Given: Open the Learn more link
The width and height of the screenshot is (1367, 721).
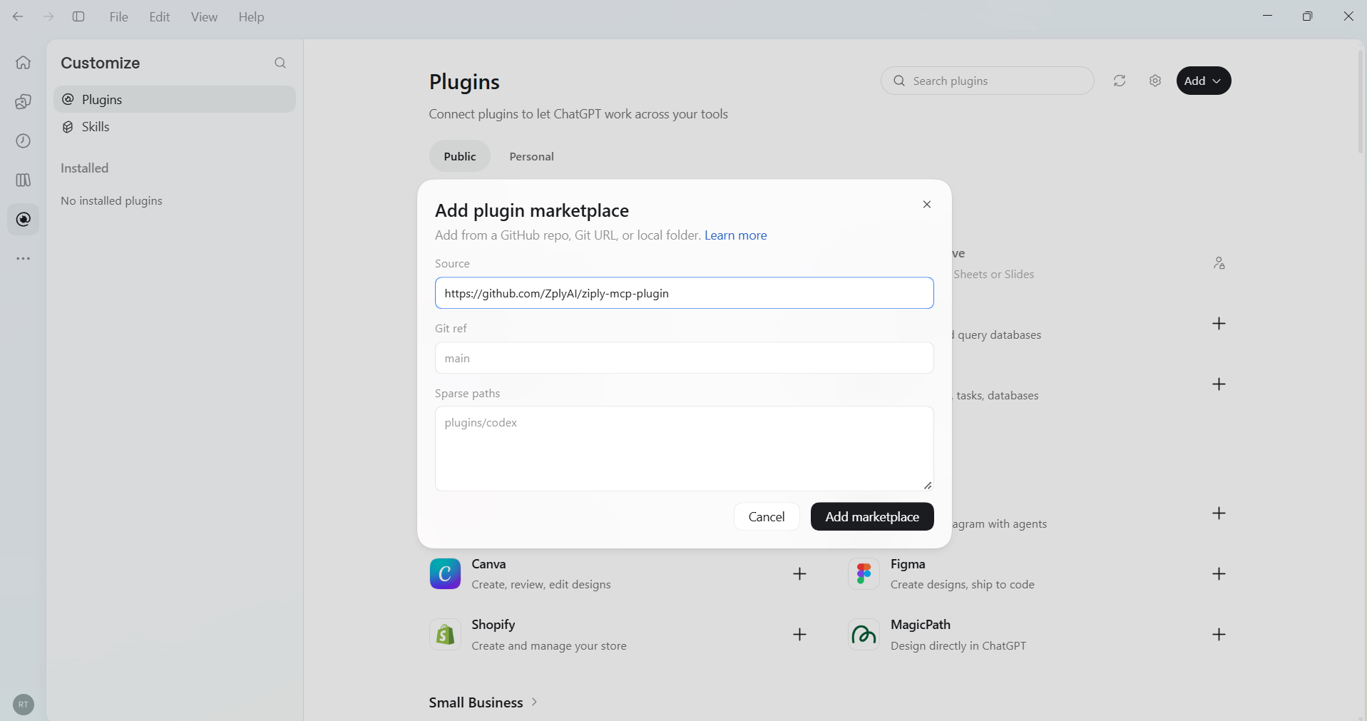Looking at the screenshot, I should coord(736,235).
